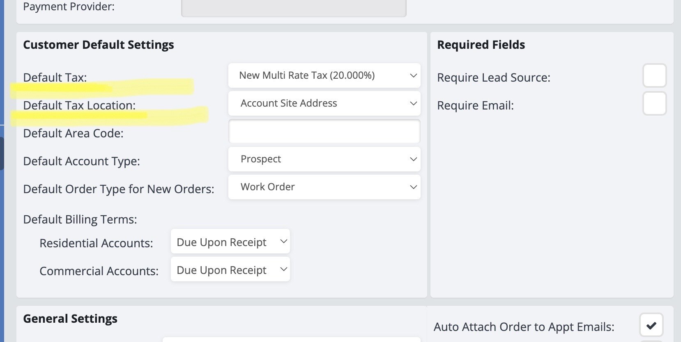Click the greyed Payment Provider field
The image size is (681, 342).
point(294,7)
